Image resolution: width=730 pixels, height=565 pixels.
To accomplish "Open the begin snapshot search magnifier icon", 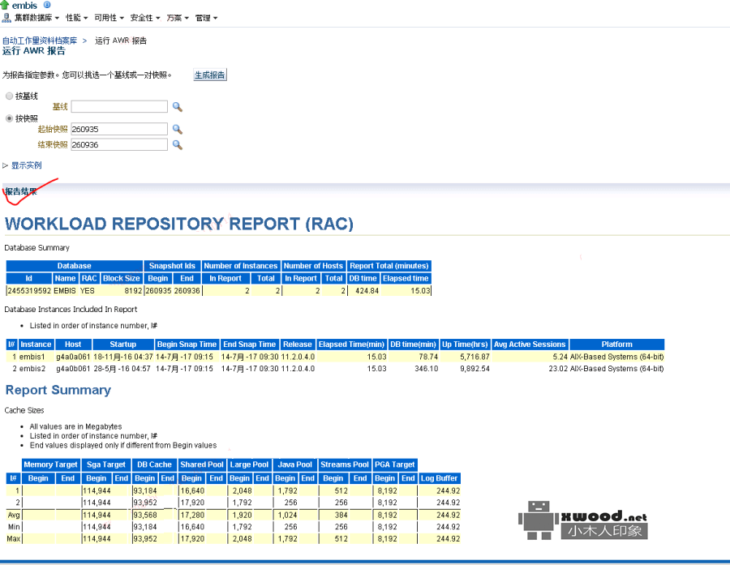I will point(177,129).
